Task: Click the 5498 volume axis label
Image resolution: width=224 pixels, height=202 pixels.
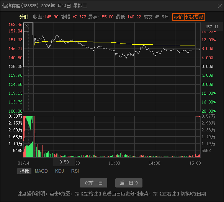Action: [x=18, y=150]
